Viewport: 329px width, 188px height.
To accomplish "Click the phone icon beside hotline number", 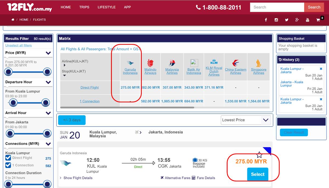I will (x=198, y=7).
